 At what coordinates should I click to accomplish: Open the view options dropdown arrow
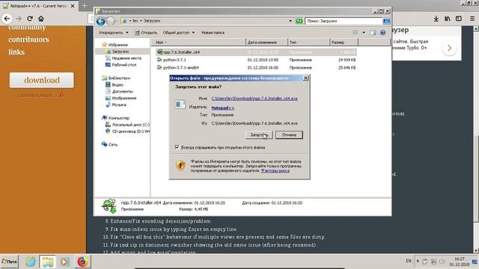(364, 32)
